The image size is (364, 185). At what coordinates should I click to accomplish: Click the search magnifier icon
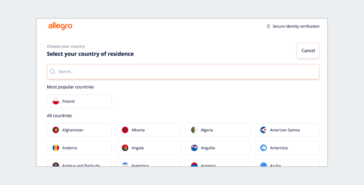click(x=52, y=72)
